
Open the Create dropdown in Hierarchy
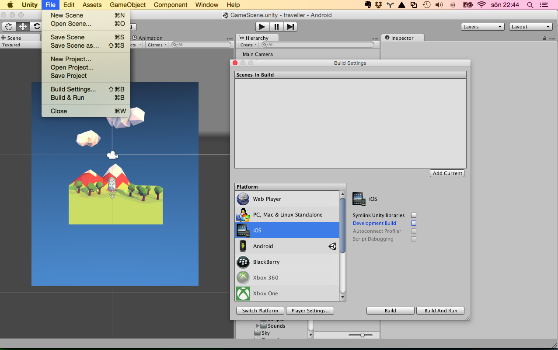pos(248,45)
